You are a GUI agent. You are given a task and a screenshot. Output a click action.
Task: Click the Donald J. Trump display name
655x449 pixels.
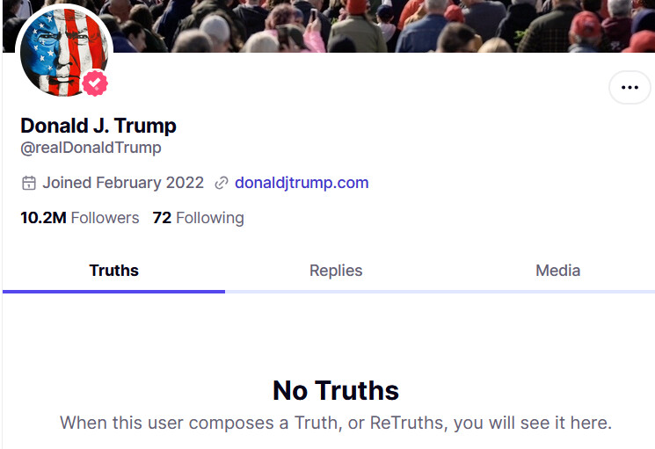pyautogui.click(x=98, y=126)
